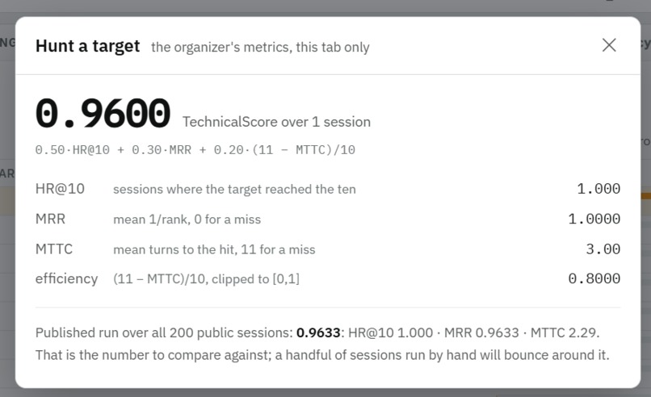This screenshot has height=397, width=651.
Task: Select the "TechnicalScore over 1 session" label
Action: point(276,122)
